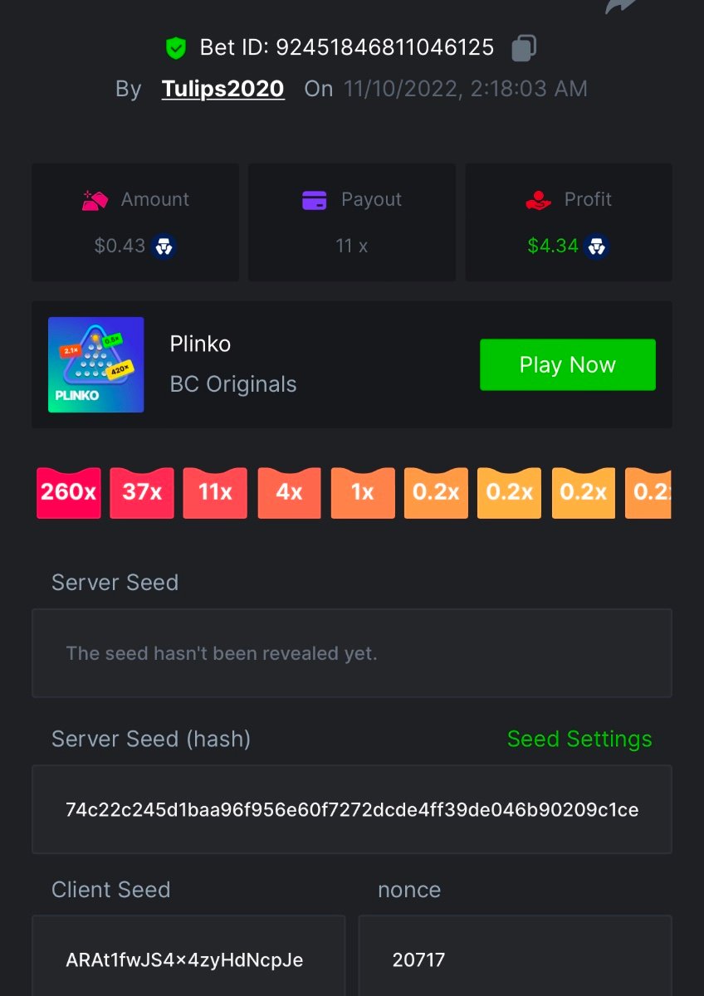Click the nonce field showing 20717

point(515,960)
